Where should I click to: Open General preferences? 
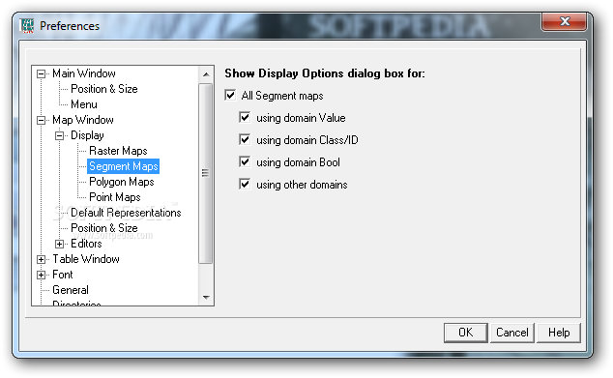click(71, 290)
